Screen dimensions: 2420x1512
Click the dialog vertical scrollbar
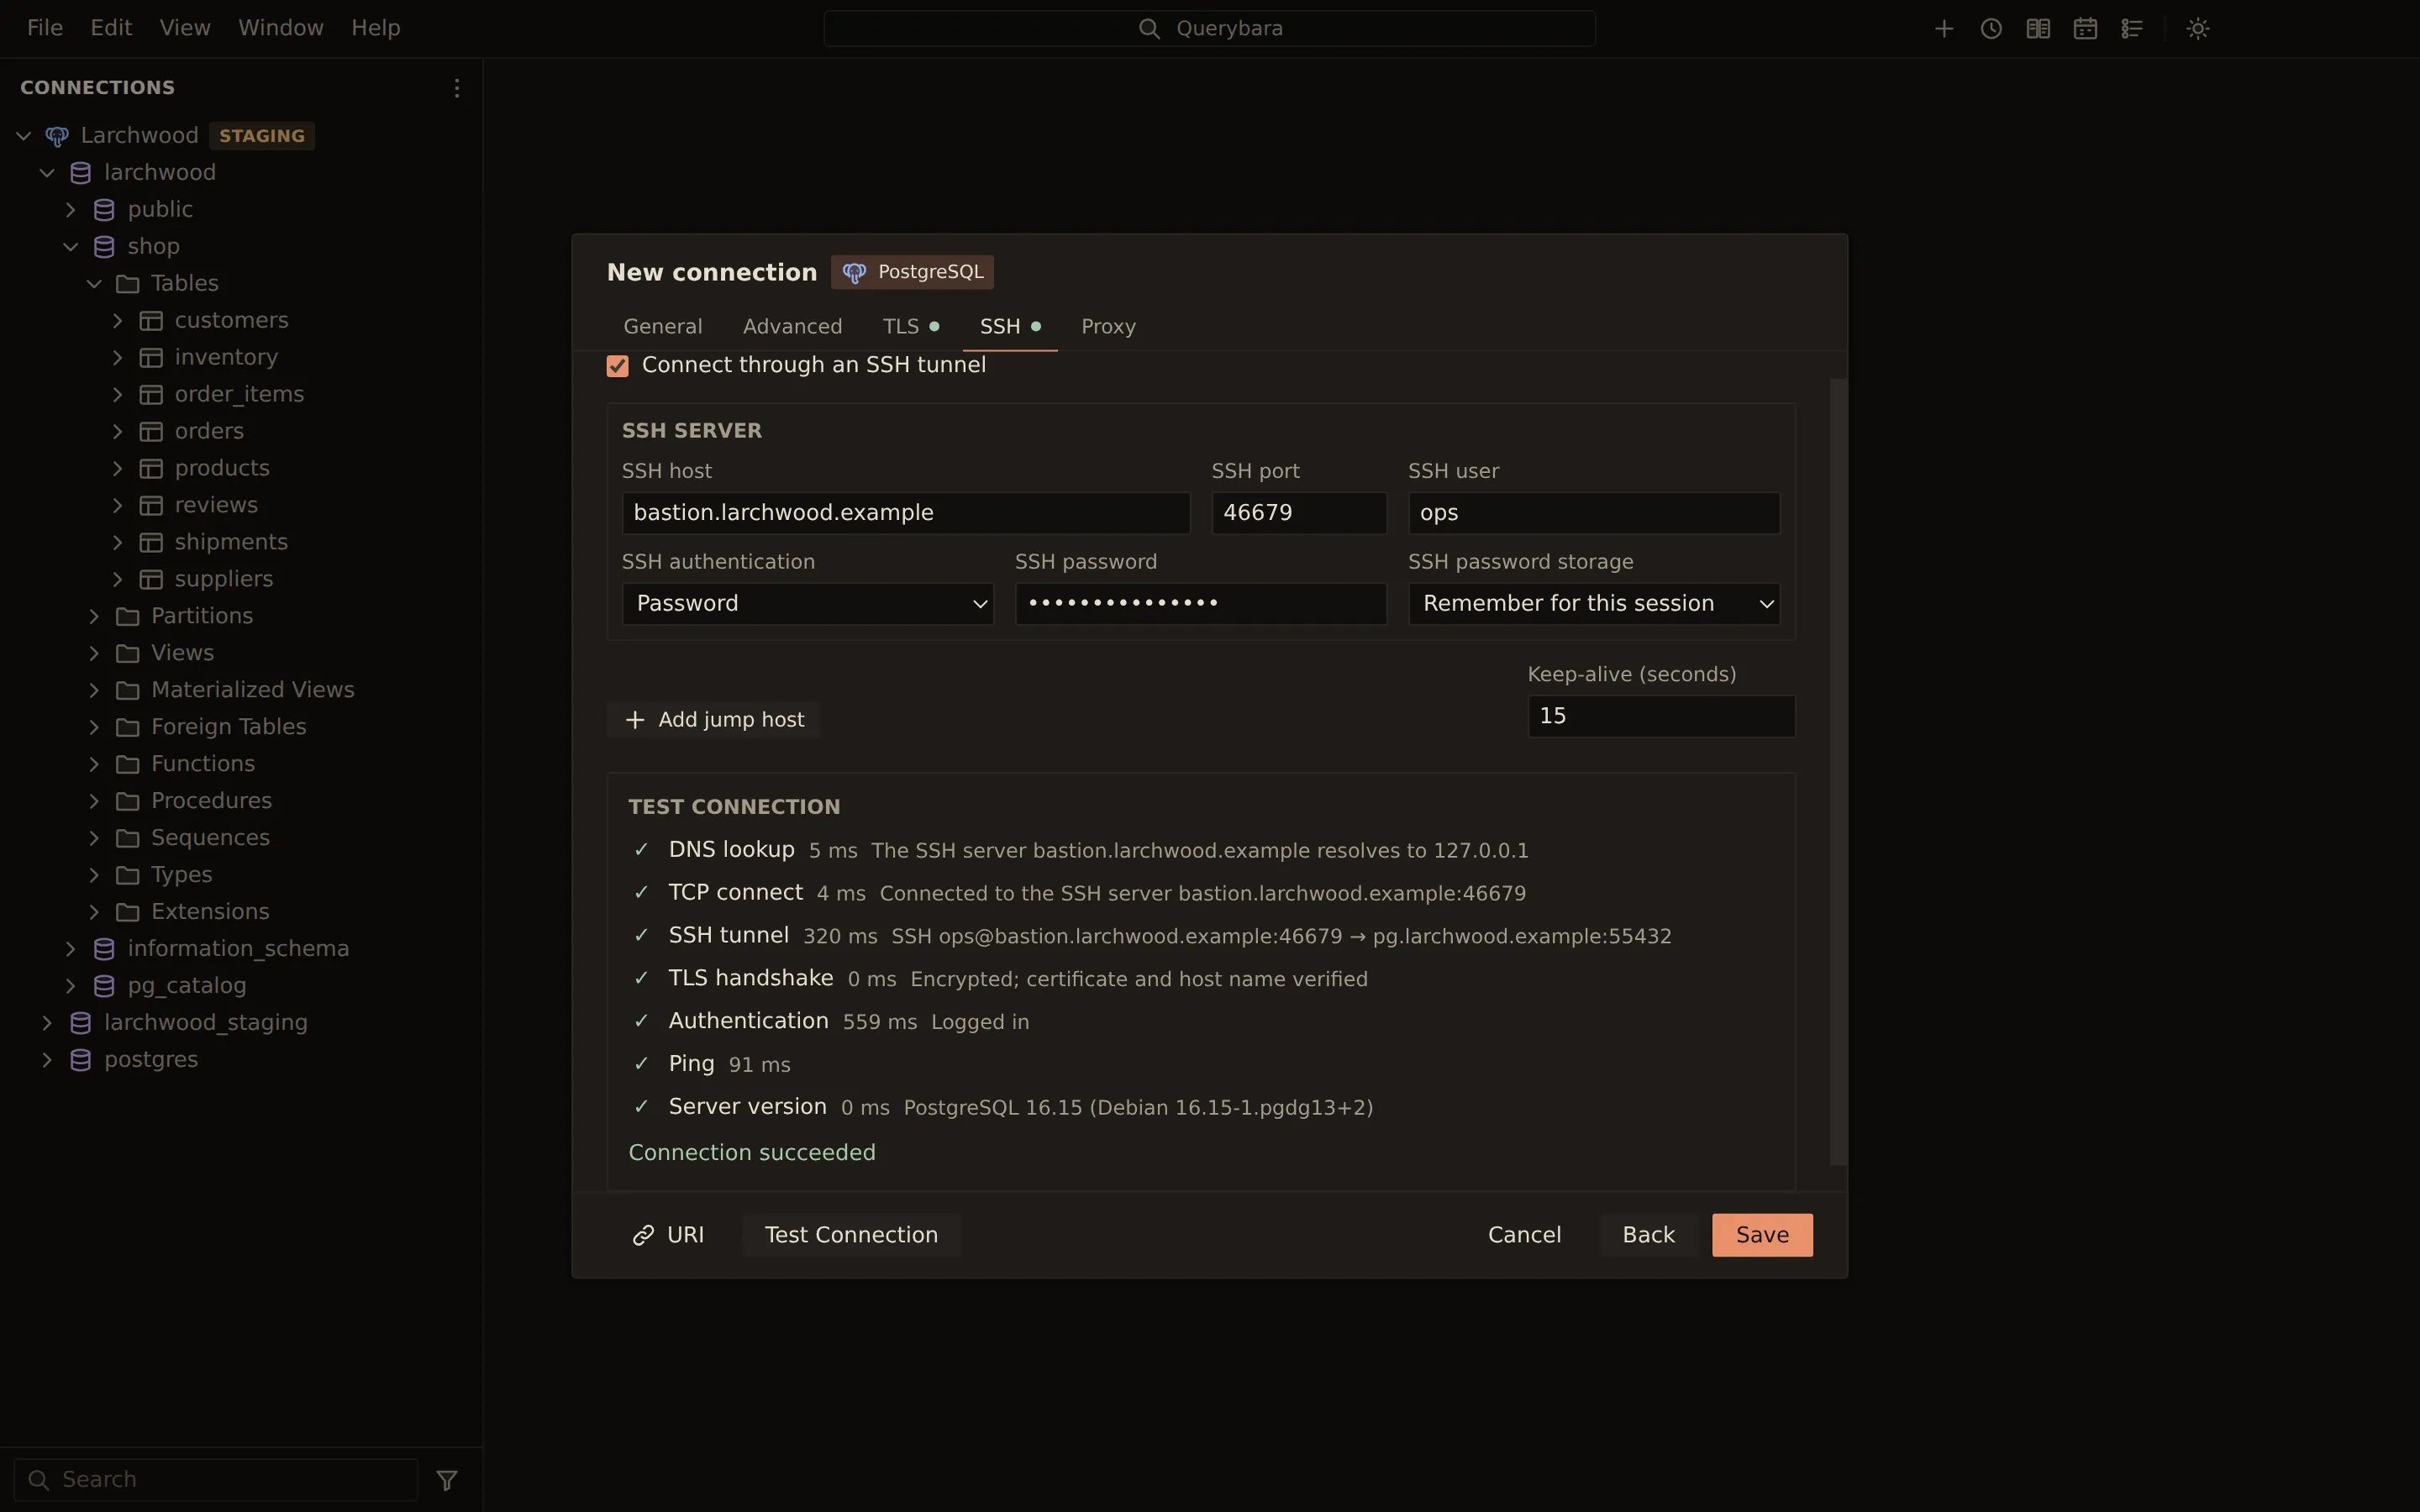point(1838,772)
